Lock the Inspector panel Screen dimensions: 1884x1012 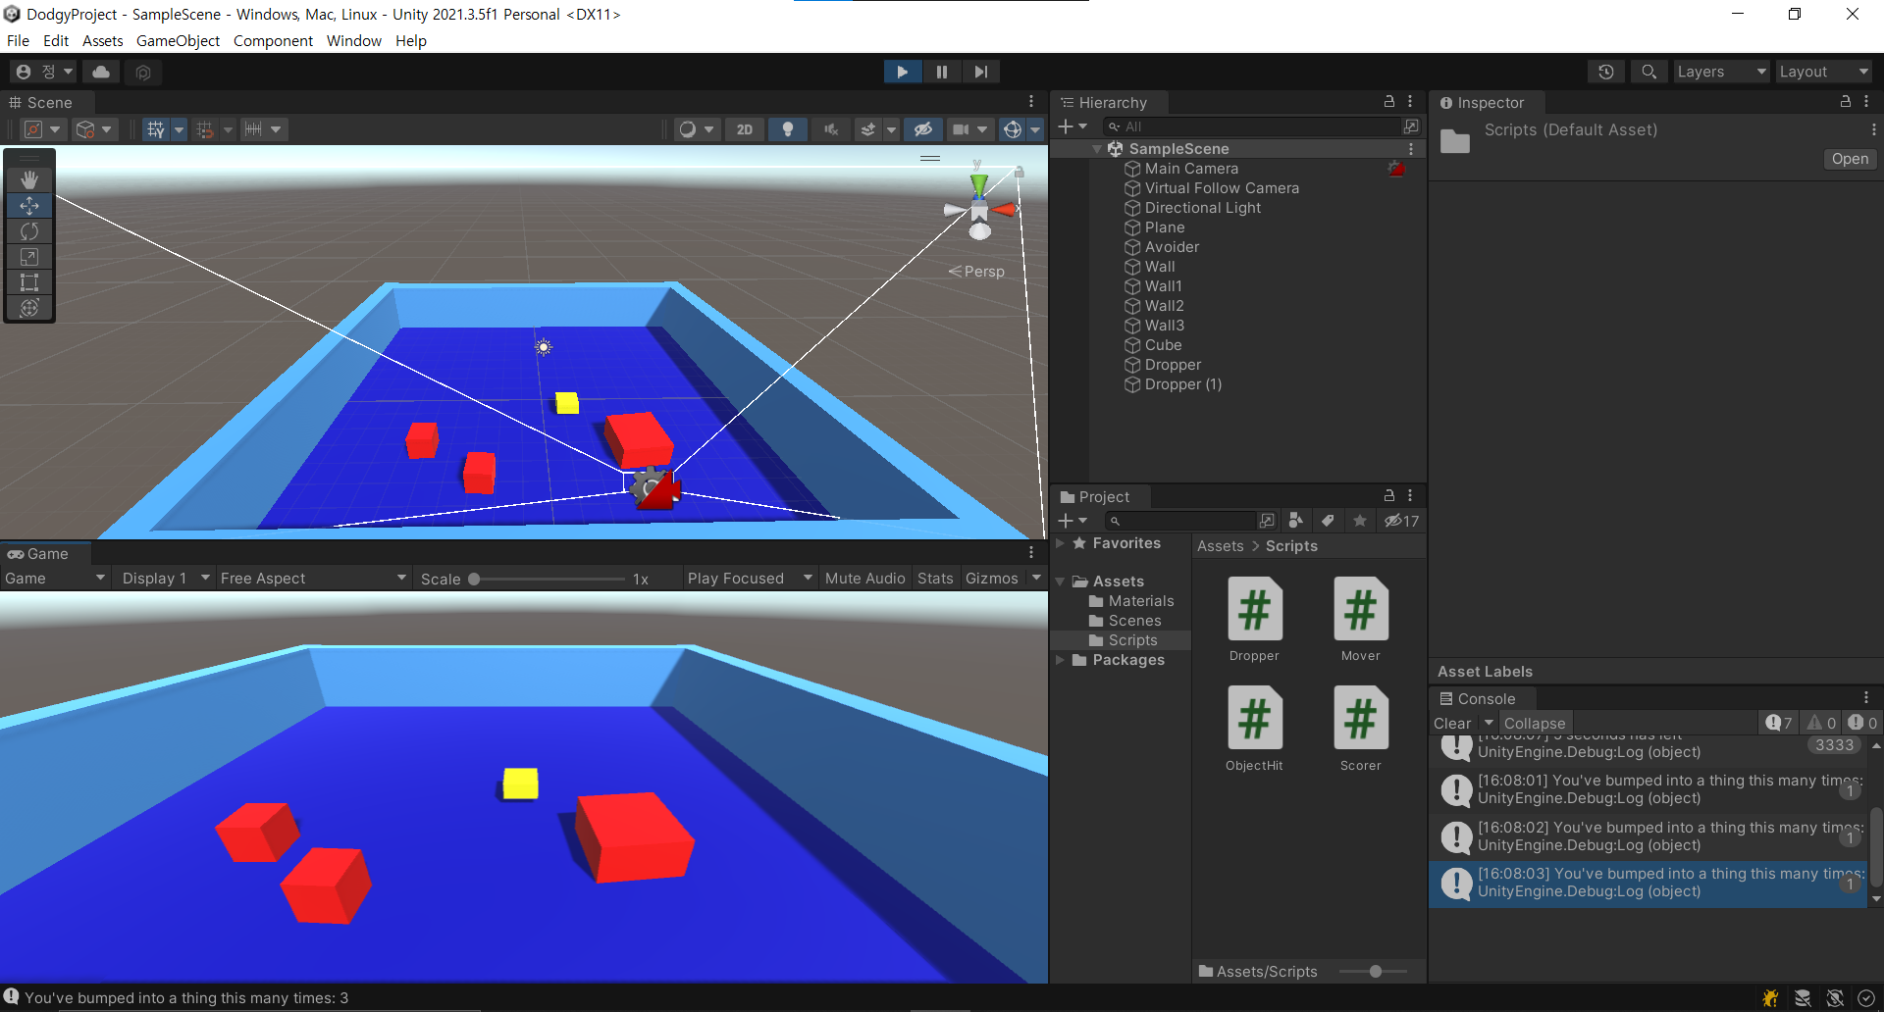coord(1845,102)
